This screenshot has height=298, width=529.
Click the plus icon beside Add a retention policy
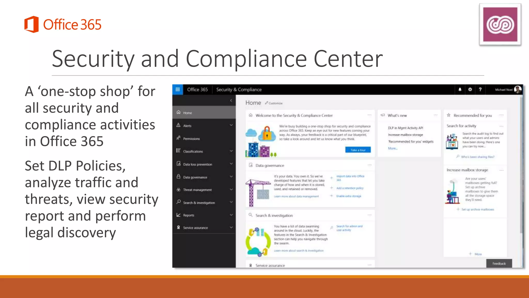point(331,188)
